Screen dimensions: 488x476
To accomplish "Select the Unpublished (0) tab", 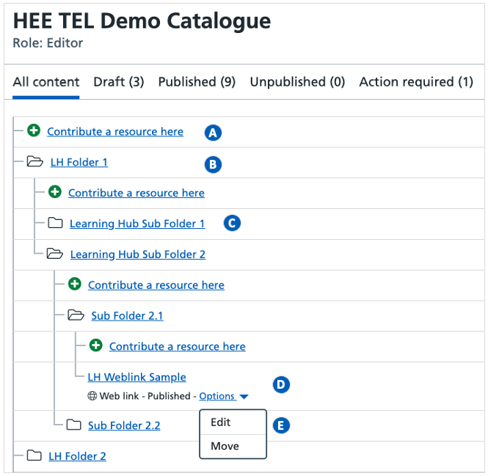I will tap(297, 82).
